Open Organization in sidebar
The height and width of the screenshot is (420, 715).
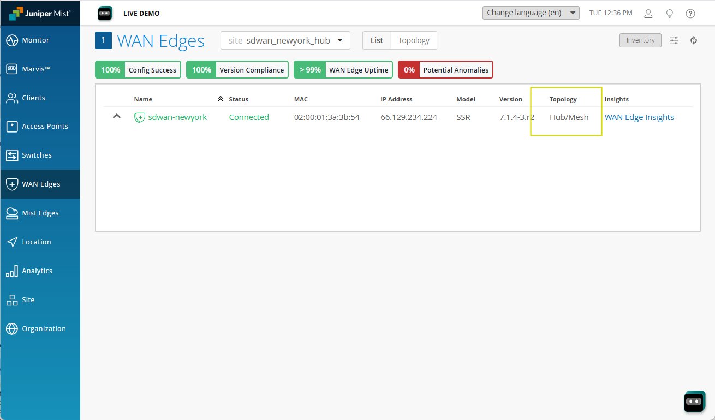(40, 328)
